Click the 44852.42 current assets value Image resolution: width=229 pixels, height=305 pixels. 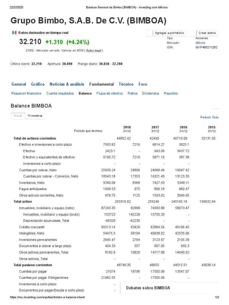124,138
